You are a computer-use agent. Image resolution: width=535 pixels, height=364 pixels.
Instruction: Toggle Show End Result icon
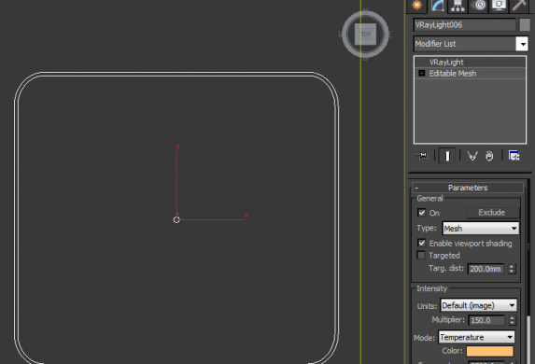click(x=447, y=156)
